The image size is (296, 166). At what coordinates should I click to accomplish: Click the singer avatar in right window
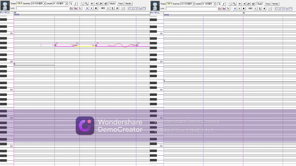pos(154,6)
